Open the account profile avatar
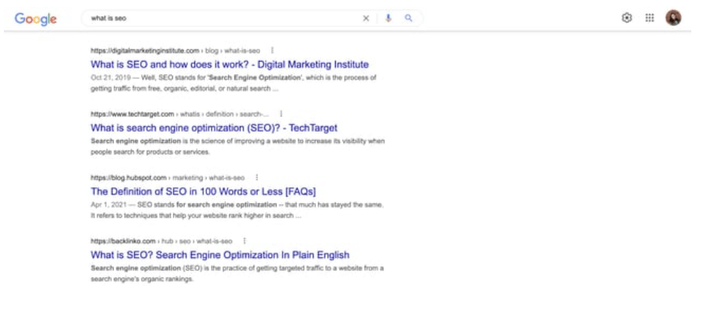The image size is (705, 312). (674, 18)
